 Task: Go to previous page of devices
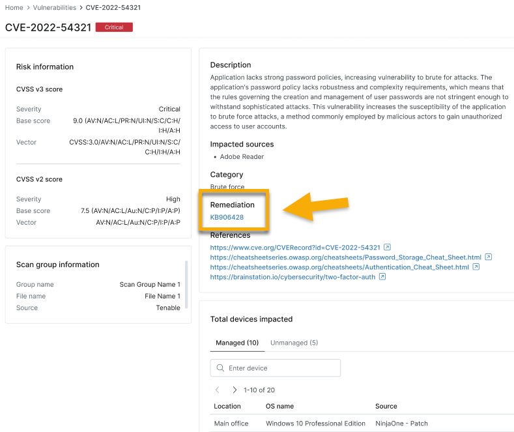[x=218, y=390]
